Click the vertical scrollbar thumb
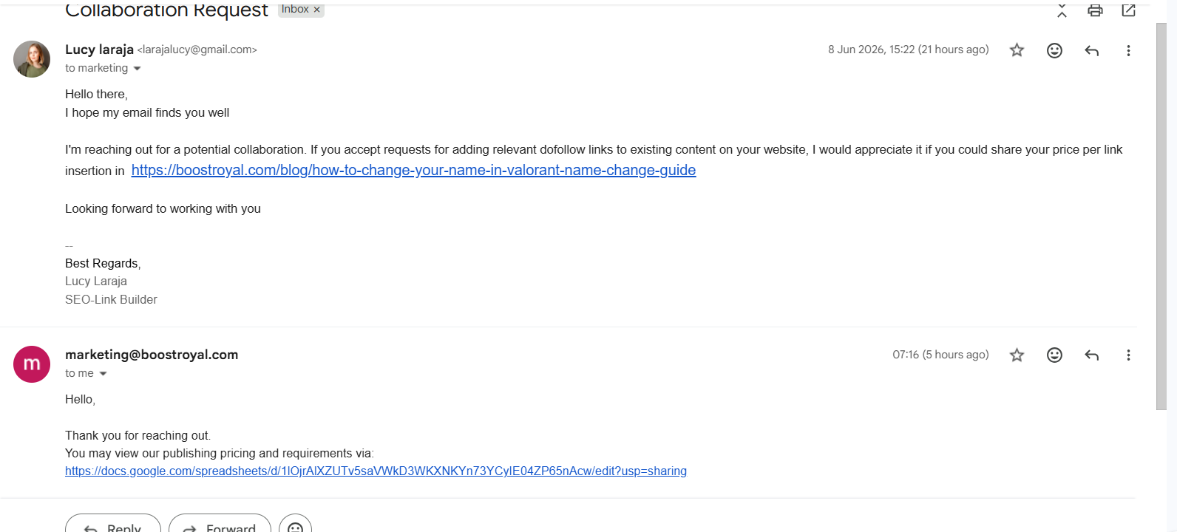1177x532 pixels. (x=1161, y=216)
